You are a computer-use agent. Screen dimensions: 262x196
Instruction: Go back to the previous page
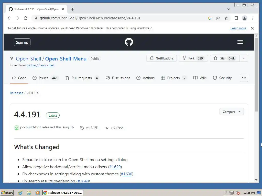pos(9,18)
